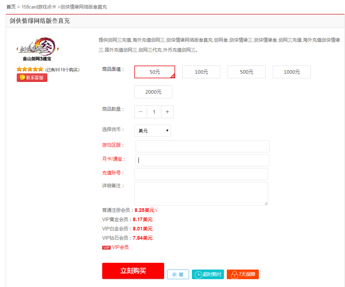Click the 超时赔付 clock badge
Screen dimensions: 345x287
point(208,275)
